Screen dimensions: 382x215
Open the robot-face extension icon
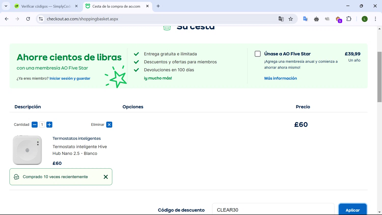[316, 19]
